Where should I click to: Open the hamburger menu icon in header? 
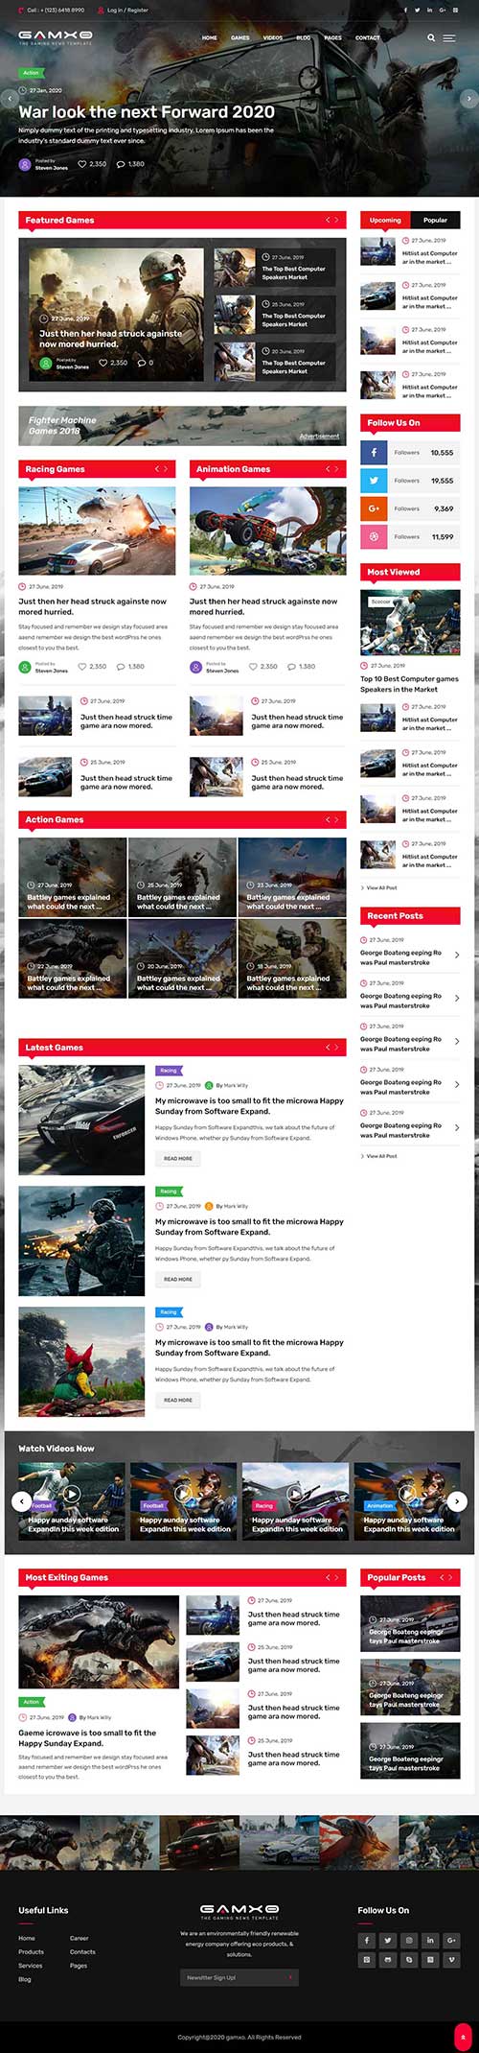449,37
